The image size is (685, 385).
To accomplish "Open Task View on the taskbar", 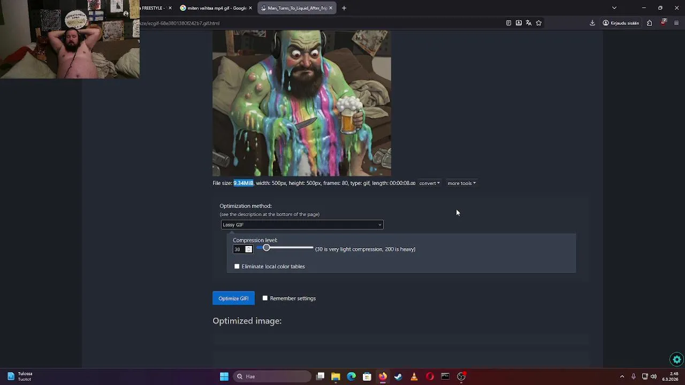I will (320, 376).
